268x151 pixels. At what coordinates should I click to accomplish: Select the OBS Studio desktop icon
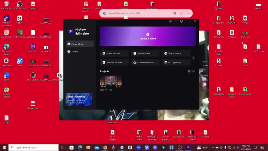click(x=20, y=5)
